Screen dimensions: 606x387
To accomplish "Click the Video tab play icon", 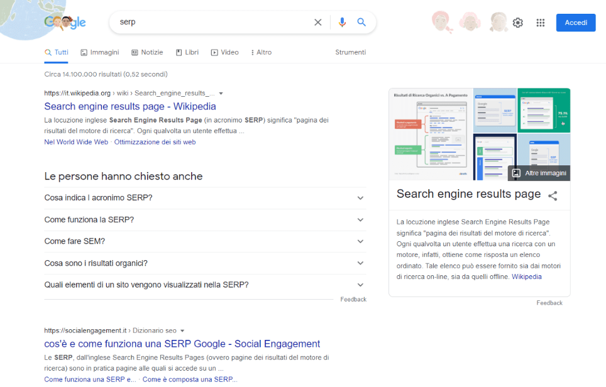I will pyautogui.click(x=214, y=53).
